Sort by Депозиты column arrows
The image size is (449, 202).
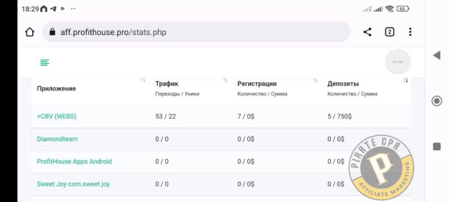(x=406, y=80)
